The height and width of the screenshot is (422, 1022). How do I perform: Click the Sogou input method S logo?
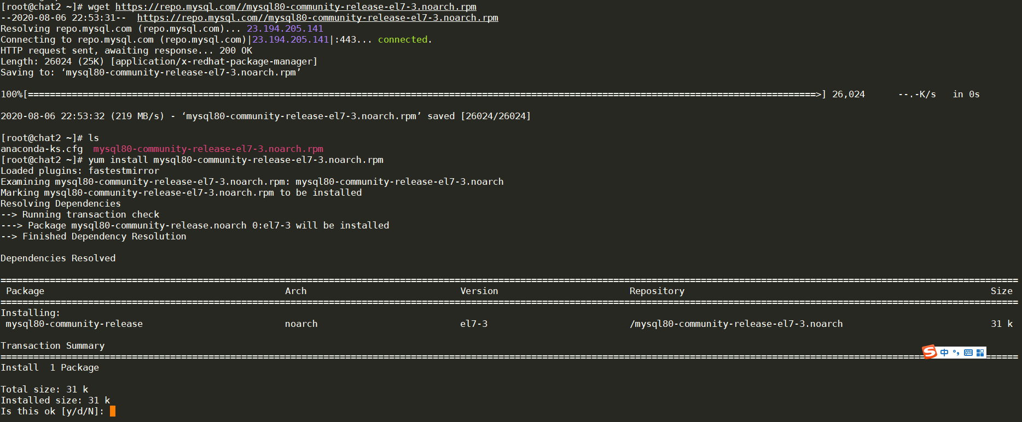930,352
